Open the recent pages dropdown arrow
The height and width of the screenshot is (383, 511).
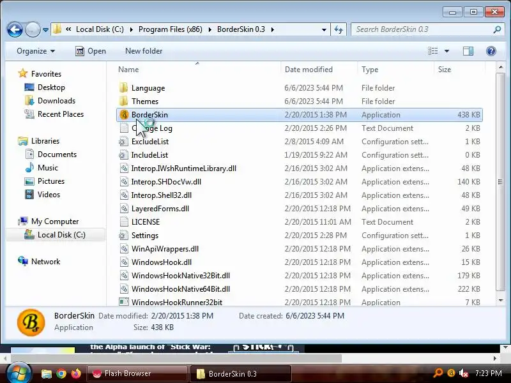click(45, 29)
